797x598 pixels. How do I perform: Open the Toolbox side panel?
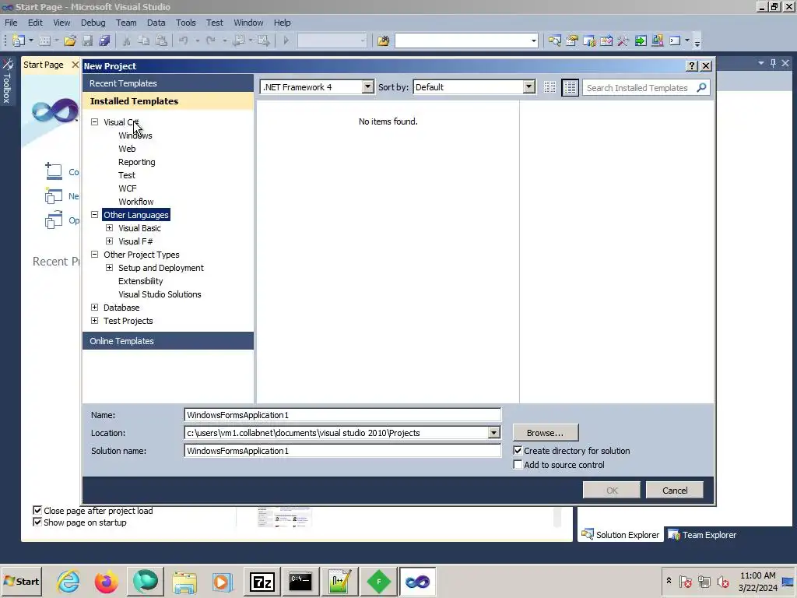click(6, 81)
